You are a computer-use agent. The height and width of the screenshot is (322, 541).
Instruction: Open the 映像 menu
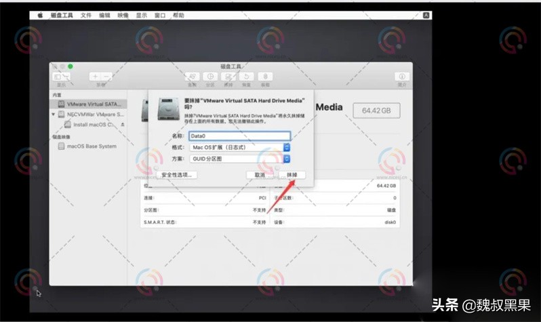point(123,15)
